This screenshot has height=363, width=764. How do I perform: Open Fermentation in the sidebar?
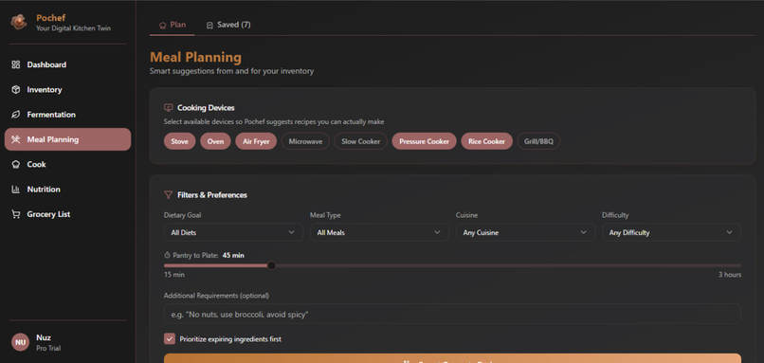coord(67,115)
